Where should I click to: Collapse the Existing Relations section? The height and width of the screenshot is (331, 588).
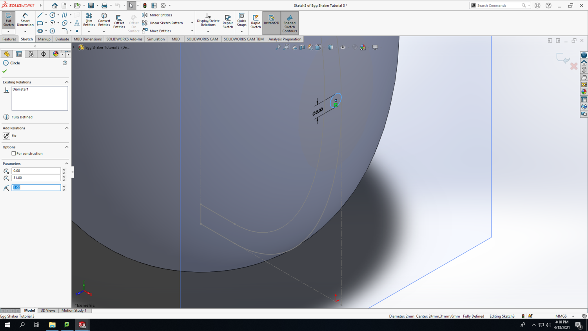coord(67,82)
